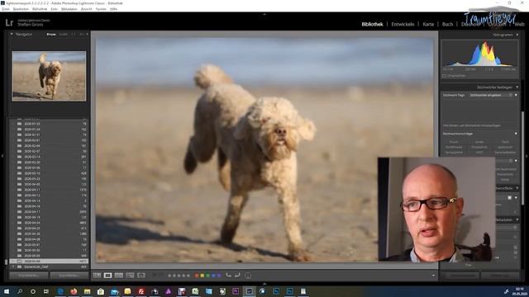The image size is (529, 297).
Task: Click keyword entry field in Stichwörter panel
Action: coord(479,110)
